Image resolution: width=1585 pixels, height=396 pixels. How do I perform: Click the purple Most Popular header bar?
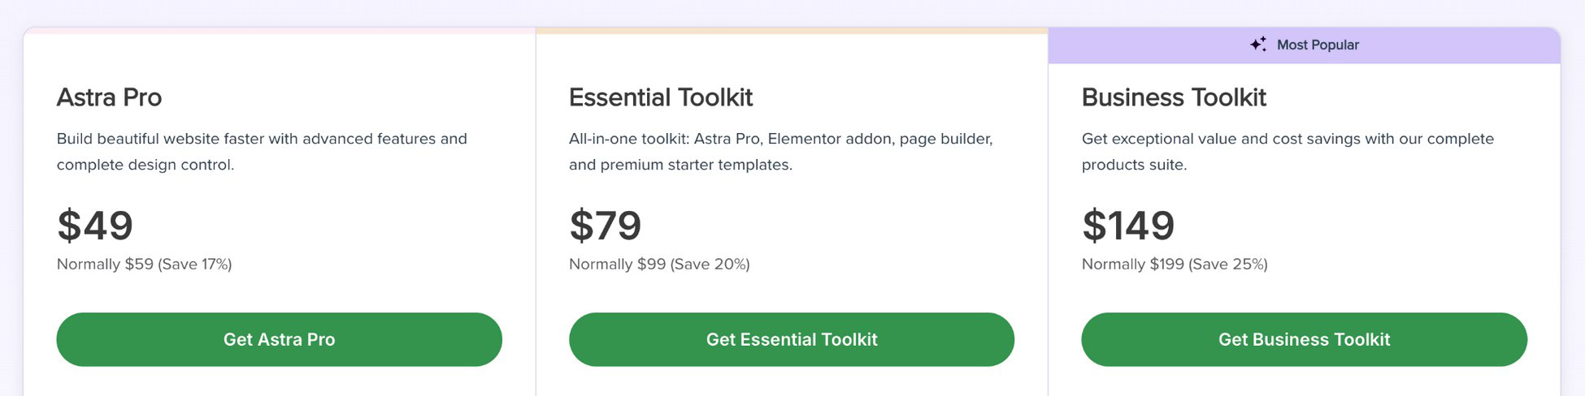[x=1304, y=45]
